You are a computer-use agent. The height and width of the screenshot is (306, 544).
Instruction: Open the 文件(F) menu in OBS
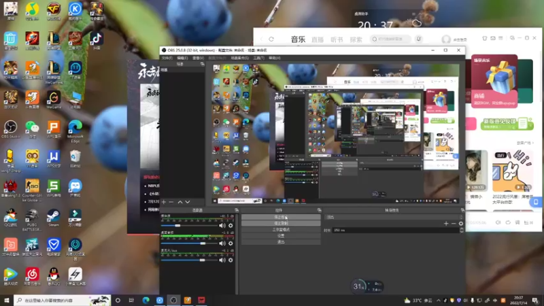(x=167, y=58)
